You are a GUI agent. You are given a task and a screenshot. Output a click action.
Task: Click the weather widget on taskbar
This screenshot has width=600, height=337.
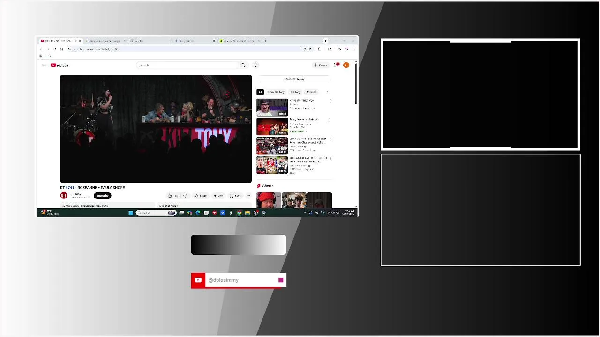49,213
